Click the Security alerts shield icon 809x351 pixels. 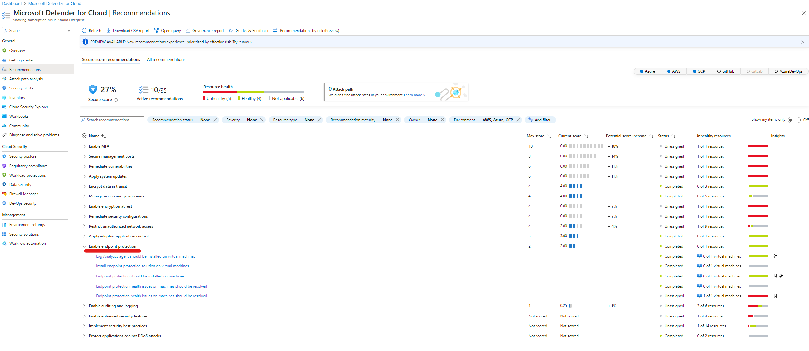point(4,88)
